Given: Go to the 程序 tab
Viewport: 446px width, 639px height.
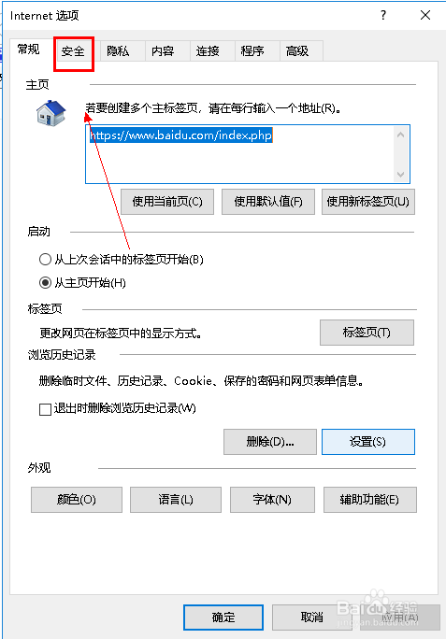Looking at the screenshot, I should (x=253, y=51).
